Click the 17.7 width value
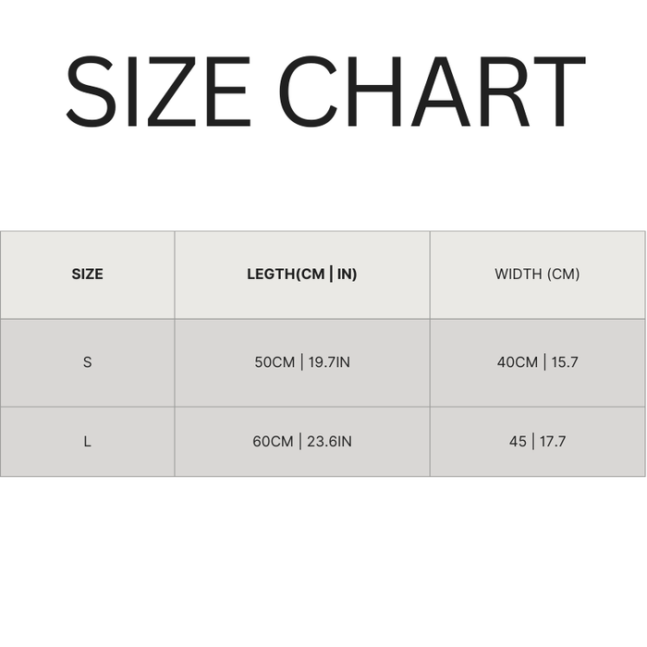Image resolution: width=647 pixels, height=647 pixels. 553,442
